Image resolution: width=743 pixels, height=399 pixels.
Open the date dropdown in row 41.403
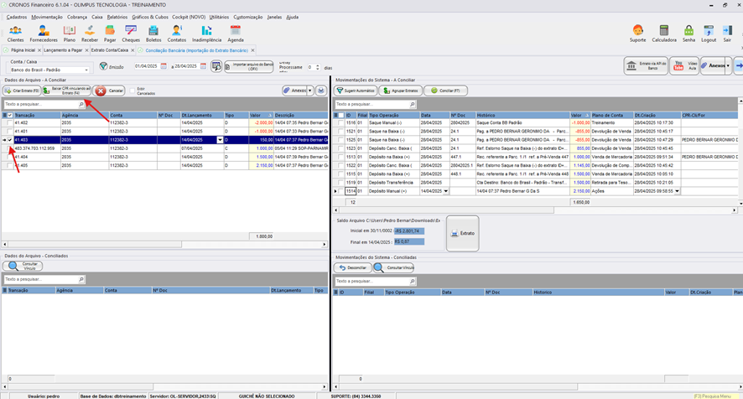coord(220,140)
